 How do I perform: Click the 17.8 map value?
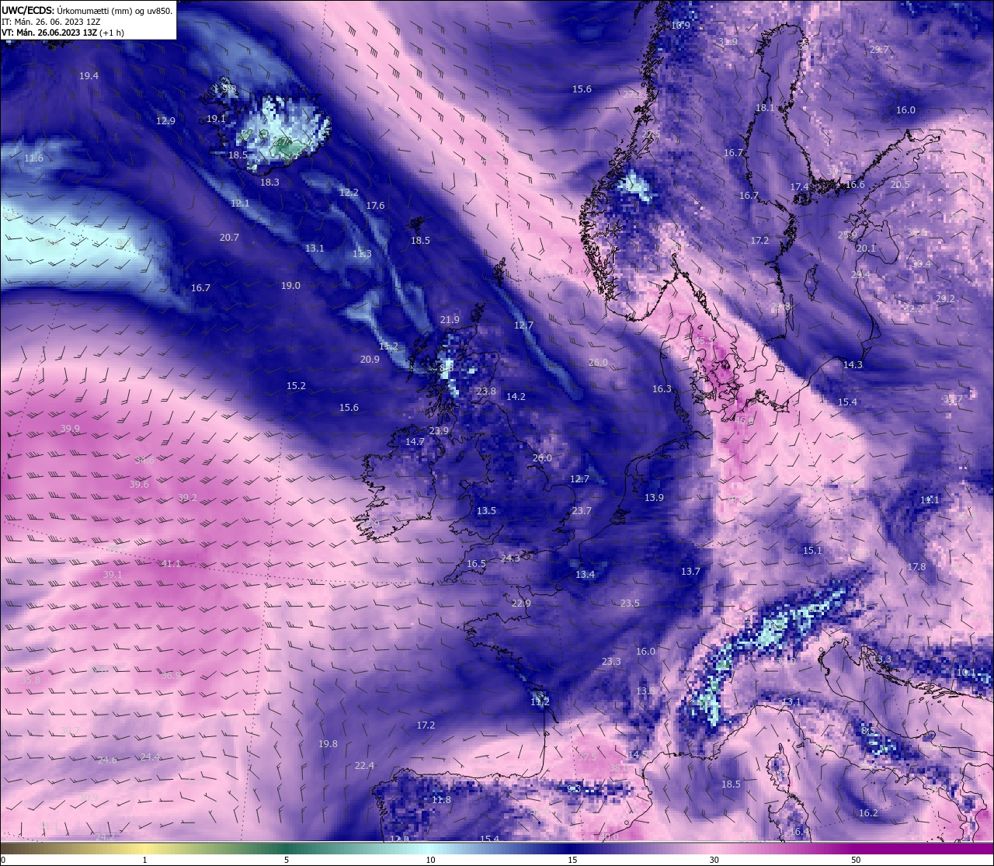(x=916, y=567)
